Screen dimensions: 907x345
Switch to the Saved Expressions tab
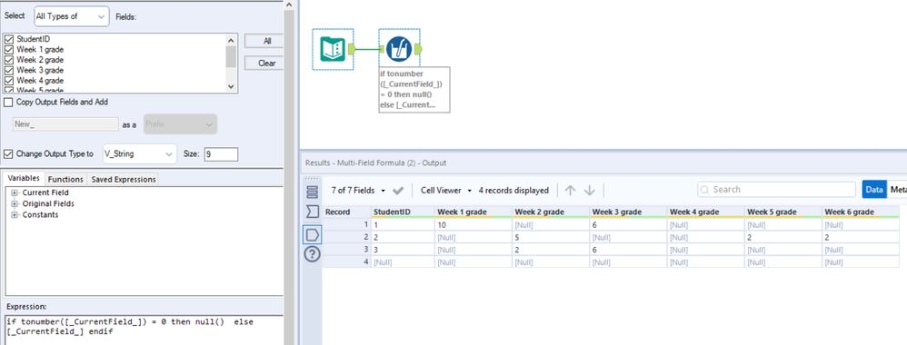pos(124,179)
